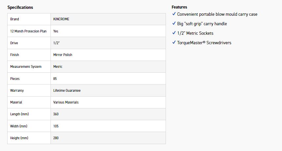Click the Lifetime Guarantee warranty value
Image resolution: width=282 pixels, height=151 pixels.
(x=67, y=90)
